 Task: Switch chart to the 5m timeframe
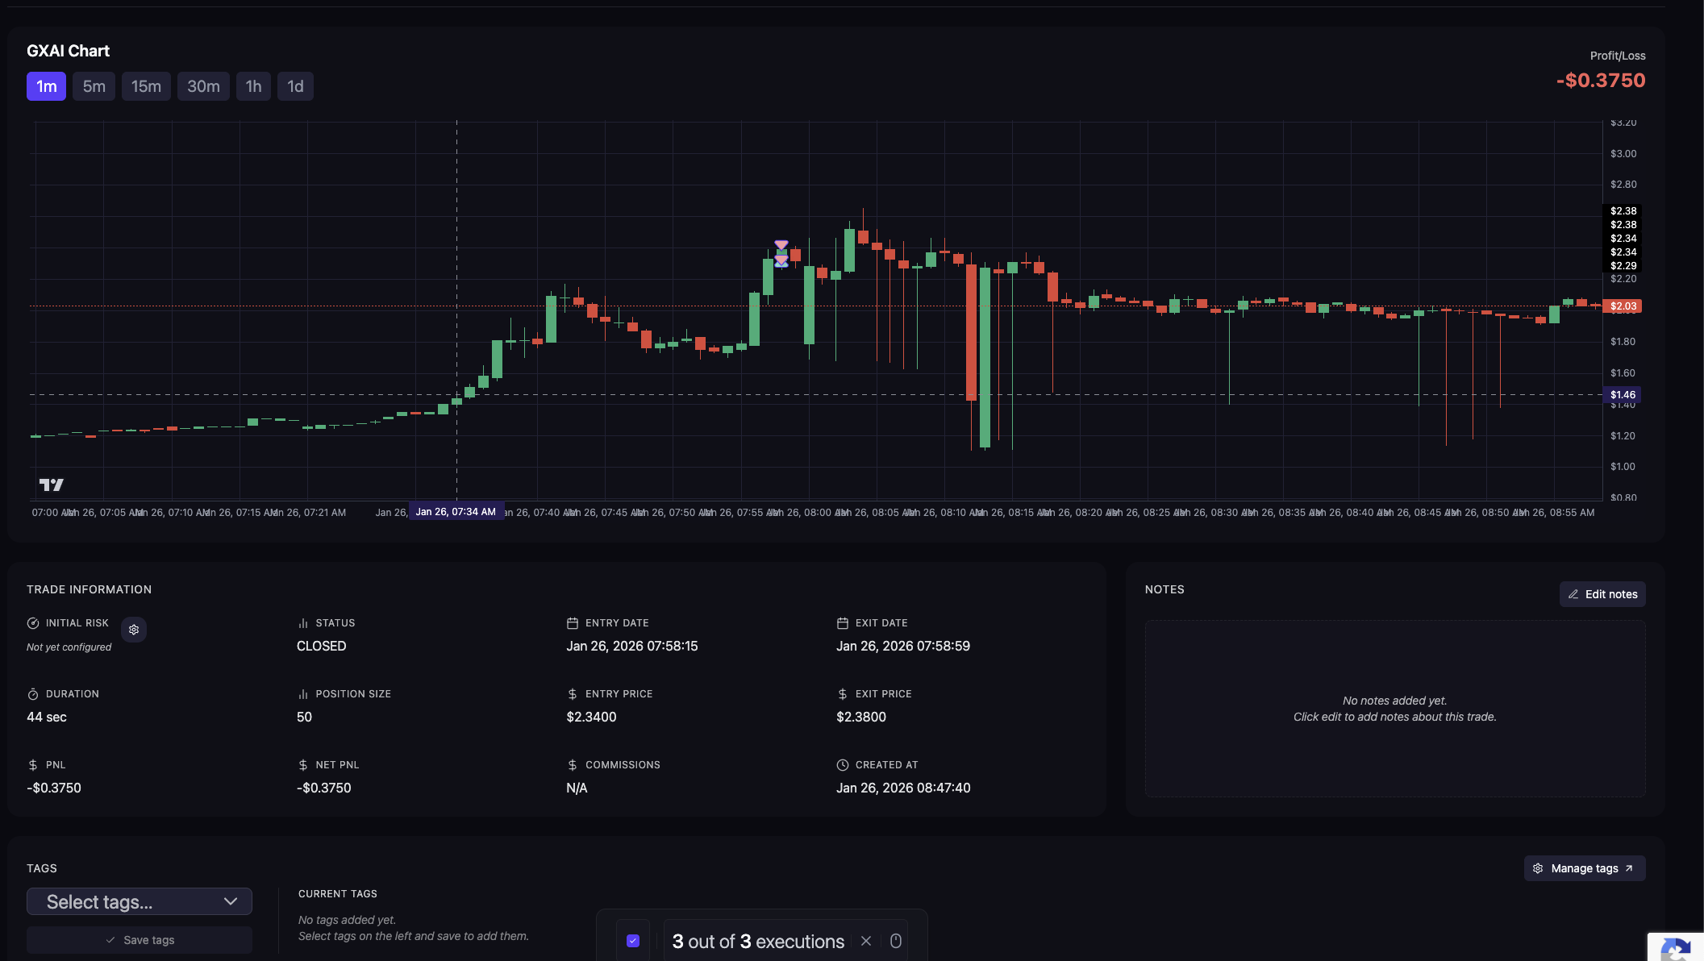point(94,86)
